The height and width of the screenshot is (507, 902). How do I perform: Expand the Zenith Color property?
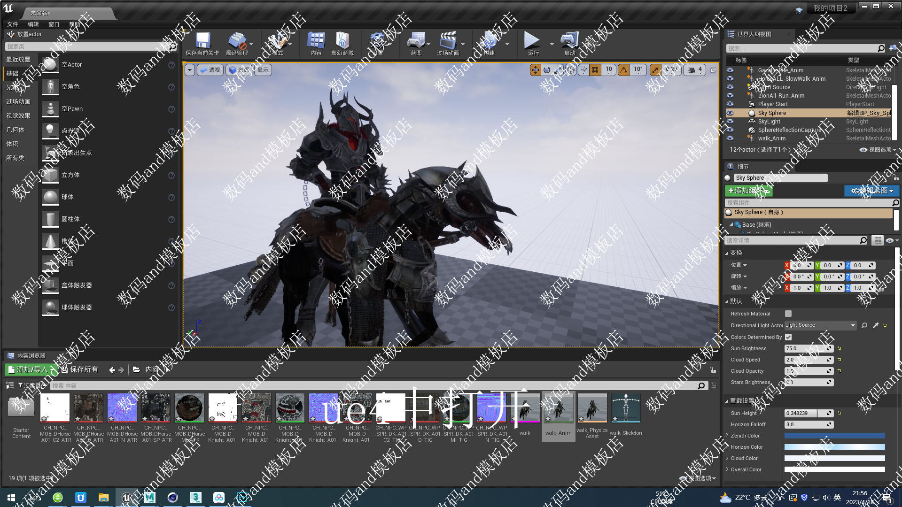pyautogui.click(x=727, y=436)
